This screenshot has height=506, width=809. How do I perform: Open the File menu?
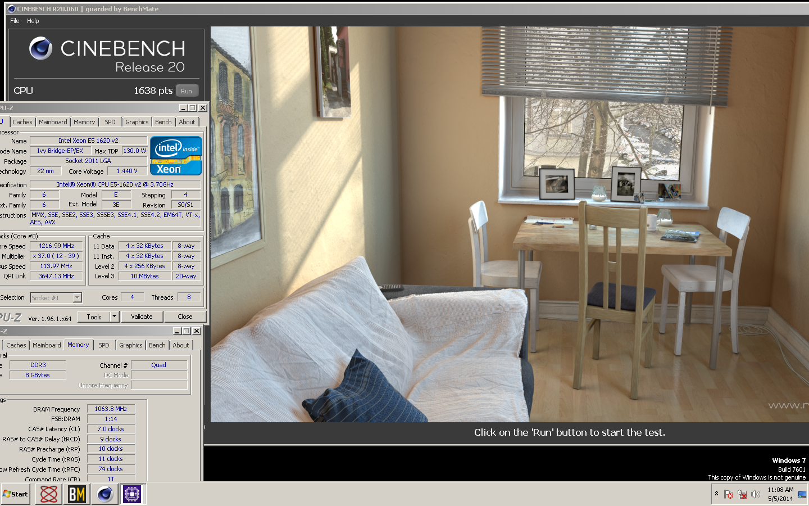point(15,21)
